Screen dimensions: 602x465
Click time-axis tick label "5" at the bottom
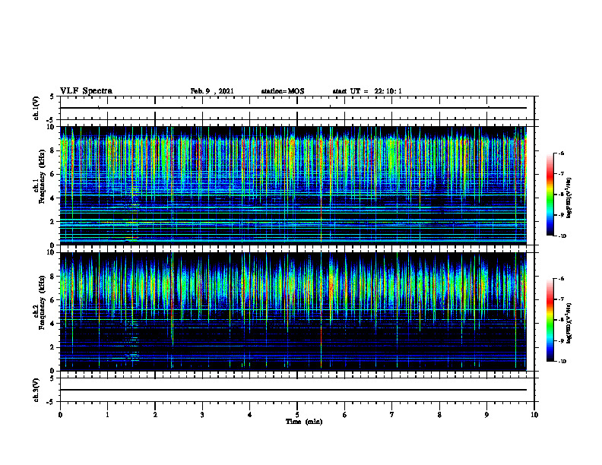point(297,415)
